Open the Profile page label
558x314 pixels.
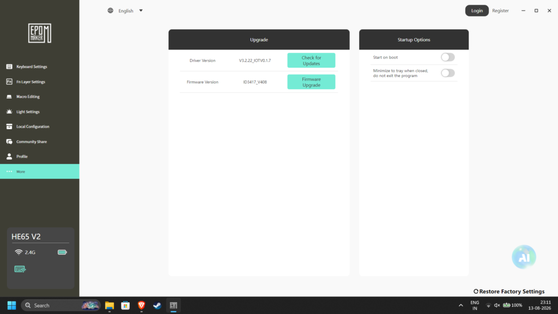click(22, 156)
